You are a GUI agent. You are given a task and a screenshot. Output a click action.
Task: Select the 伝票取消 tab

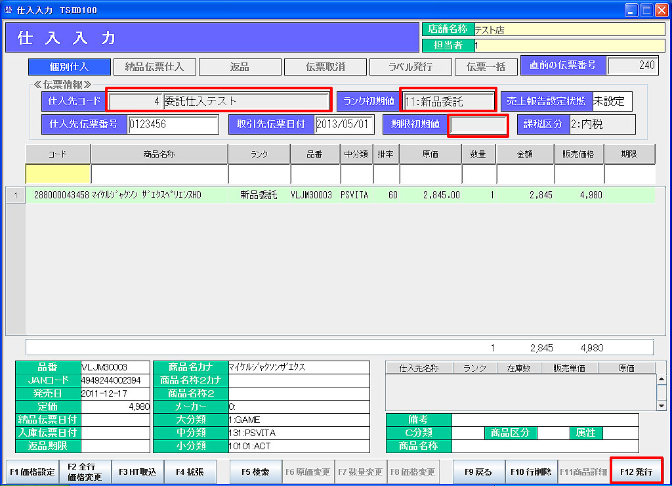[325, 67]
